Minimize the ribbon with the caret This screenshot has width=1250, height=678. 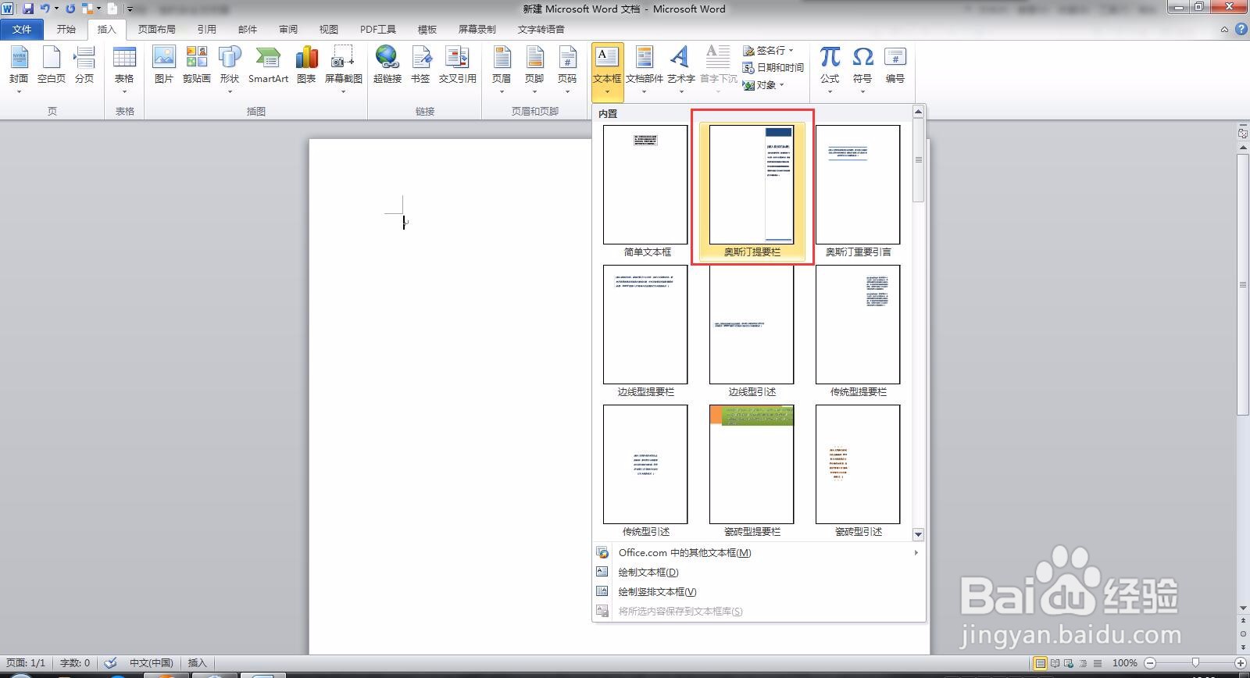(x=1224, y=29)
